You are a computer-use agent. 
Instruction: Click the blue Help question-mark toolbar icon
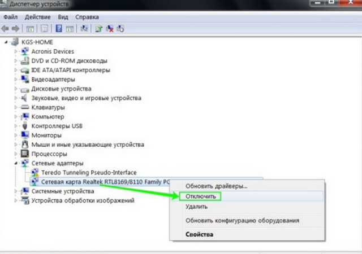pyautogui.click(x=59, y=28)
